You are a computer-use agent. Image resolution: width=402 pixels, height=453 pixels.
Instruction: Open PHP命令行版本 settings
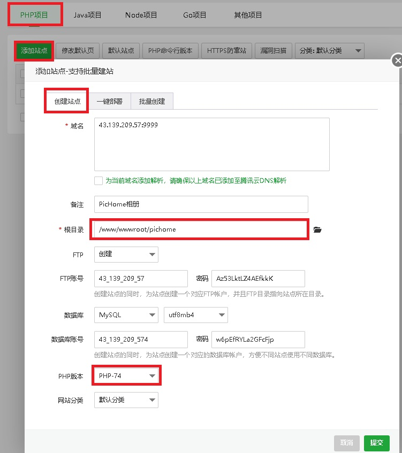[170, 51]
